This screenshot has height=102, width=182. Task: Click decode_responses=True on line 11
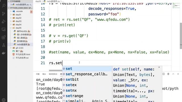click(112, 9)
